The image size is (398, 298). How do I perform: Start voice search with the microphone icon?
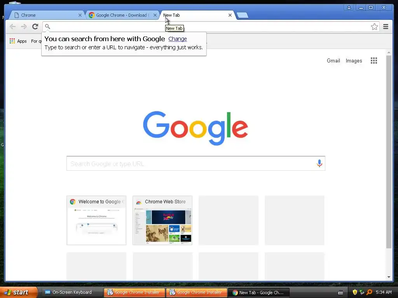pos(319,163)
